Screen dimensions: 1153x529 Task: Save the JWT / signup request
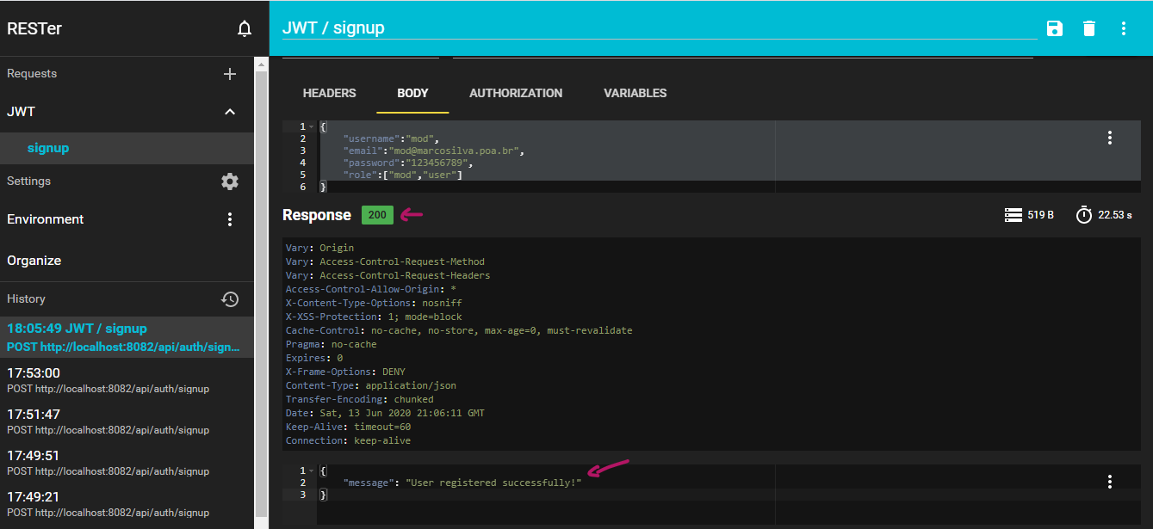tap(1054, 28)
